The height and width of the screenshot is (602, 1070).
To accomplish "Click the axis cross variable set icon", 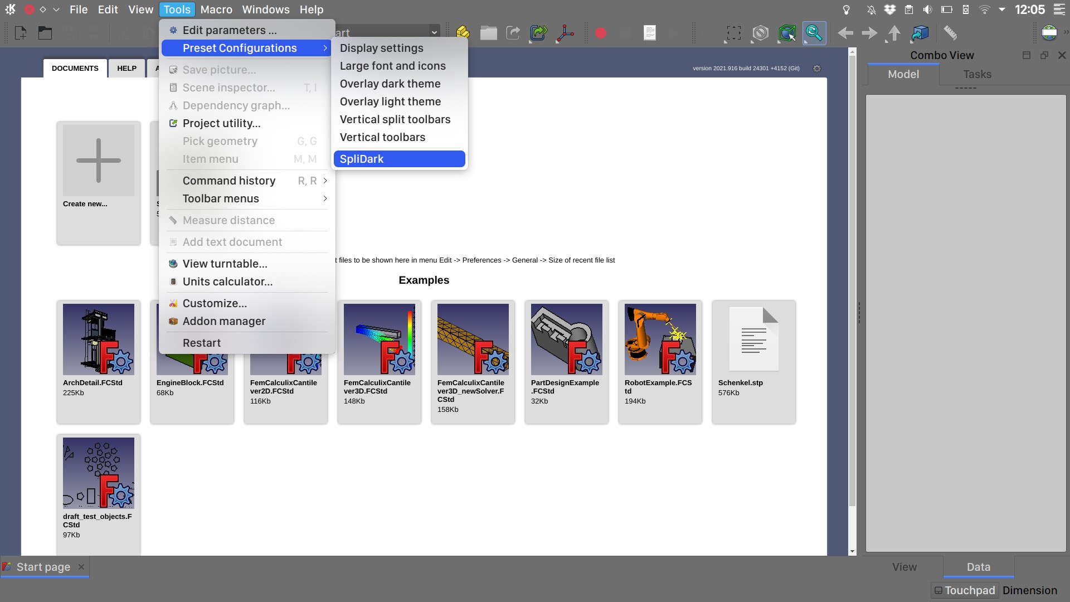I will [x=565, y=33].
